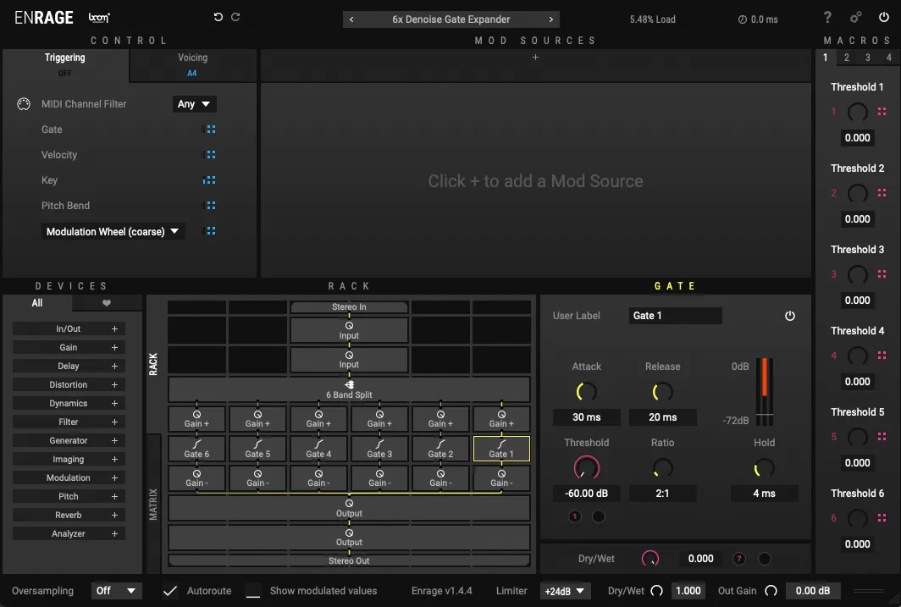Check Show modulated values box

[x=253, y=591]
